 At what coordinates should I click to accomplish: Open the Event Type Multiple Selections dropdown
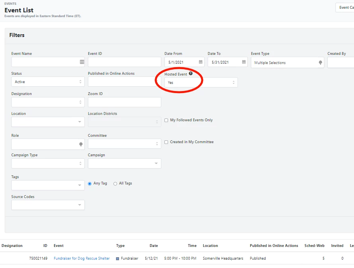click(x=287, y=62)
